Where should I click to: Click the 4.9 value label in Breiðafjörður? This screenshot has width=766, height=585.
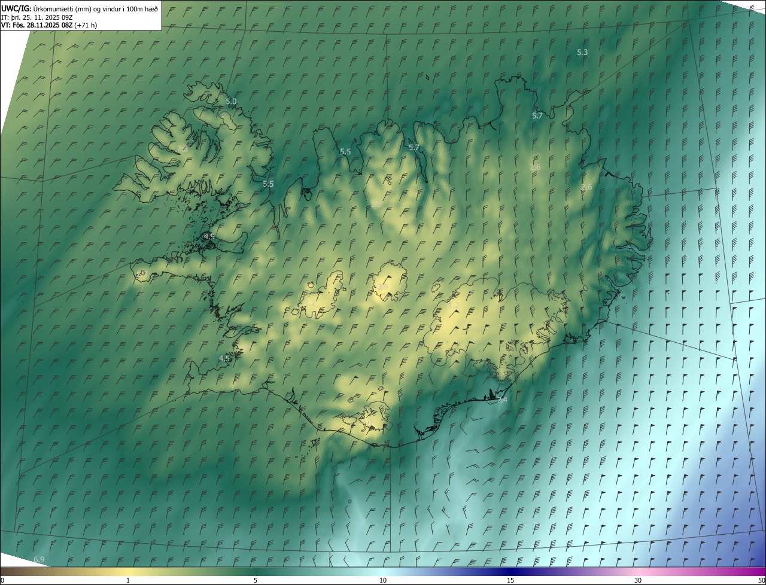[209, 237]
